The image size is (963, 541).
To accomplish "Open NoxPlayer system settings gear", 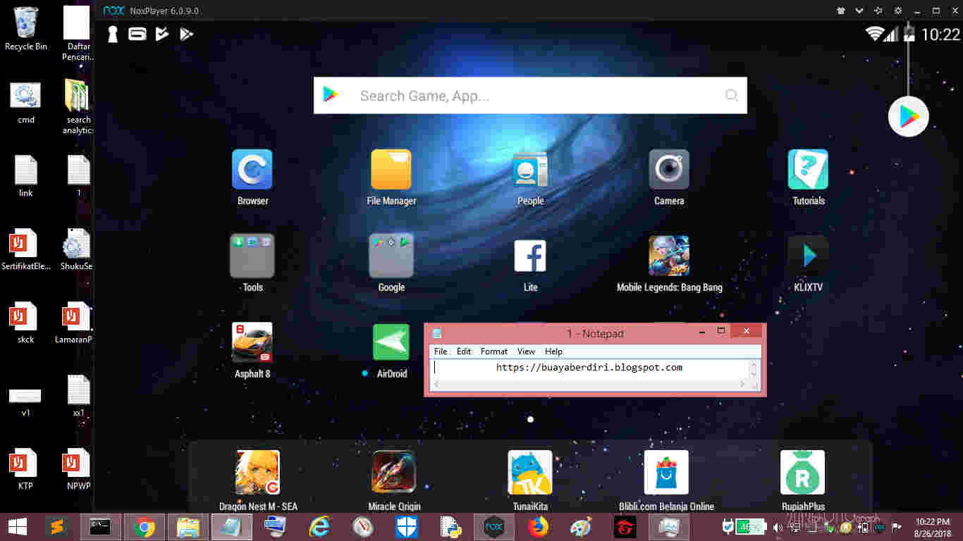I will pos(897,11).
